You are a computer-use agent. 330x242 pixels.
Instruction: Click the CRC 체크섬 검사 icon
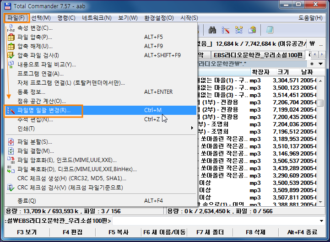pyautogui.click(x=11, y=188)
